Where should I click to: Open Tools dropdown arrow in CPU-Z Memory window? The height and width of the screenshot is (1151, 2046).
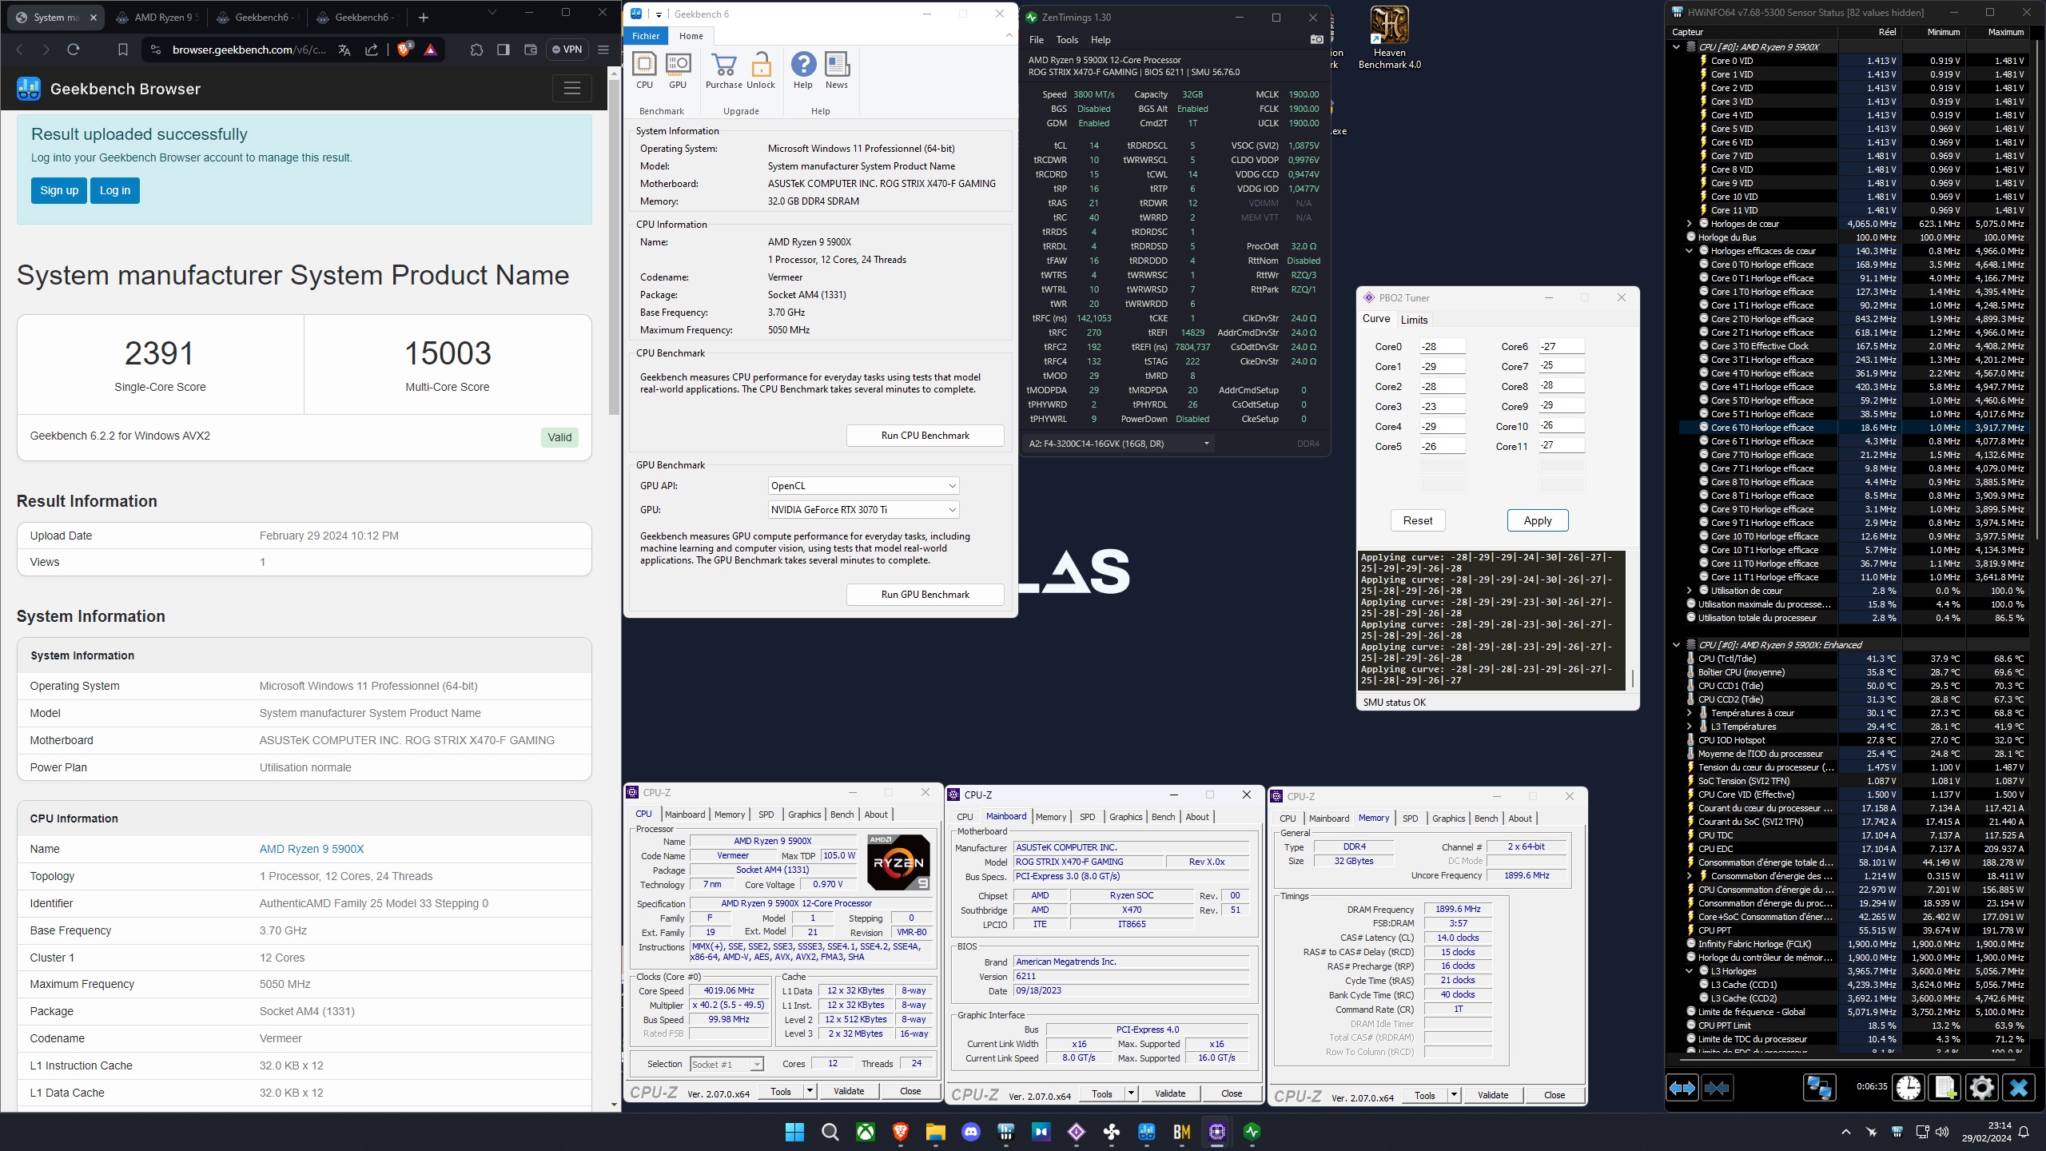point(1454,1095)
